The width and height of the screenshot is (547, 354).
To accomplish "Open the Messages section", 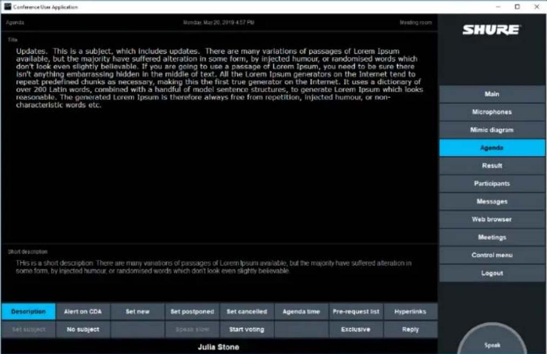I will pyautogui.click(x=492, y=202).
